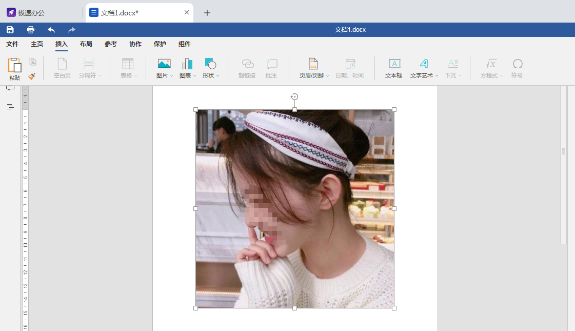Open the 协作 ribbon tab
Screen dimensions: 575x331
pos(135,44)
